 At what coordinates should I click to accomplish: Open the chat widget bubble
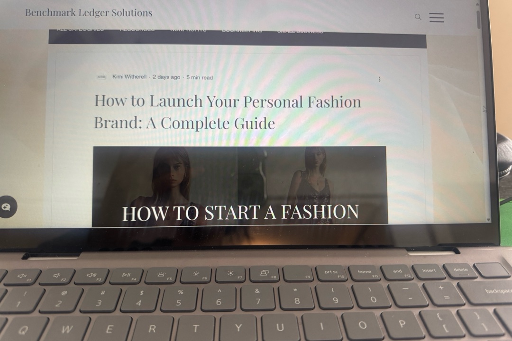(7, 207)
